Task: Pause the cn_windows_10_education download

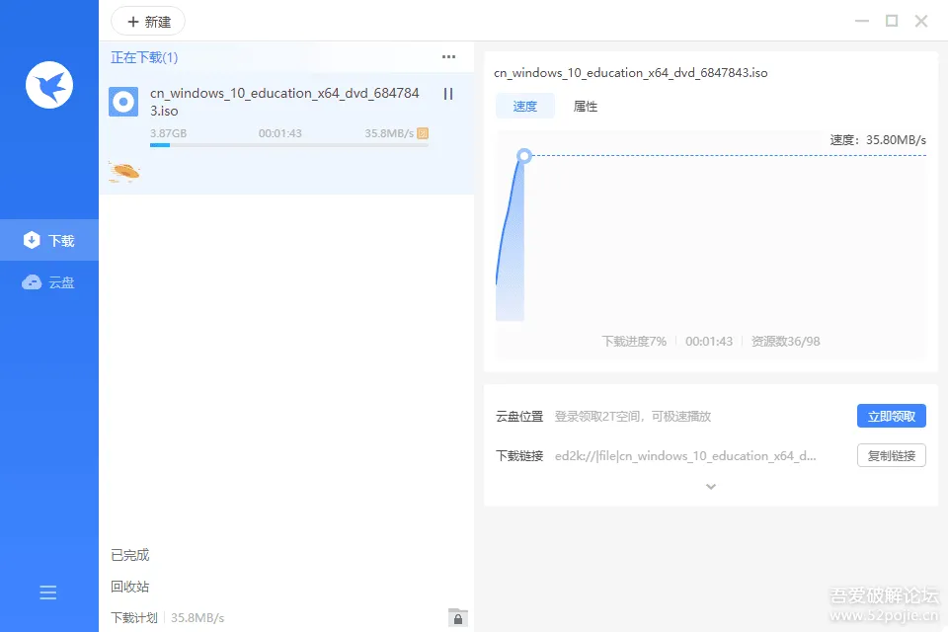Action: pyautogui.click(x=448, y=94)
